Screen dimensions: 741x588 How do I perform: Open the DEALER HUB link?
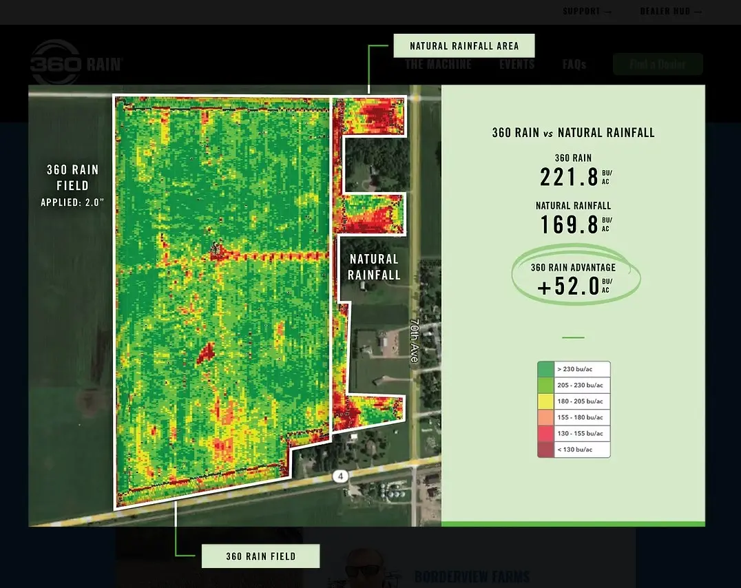(x=671, y=12)
